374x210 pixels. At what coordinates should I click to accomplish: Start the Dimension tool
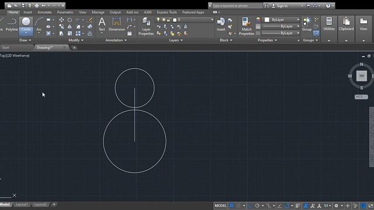click(x=117, y=24)
